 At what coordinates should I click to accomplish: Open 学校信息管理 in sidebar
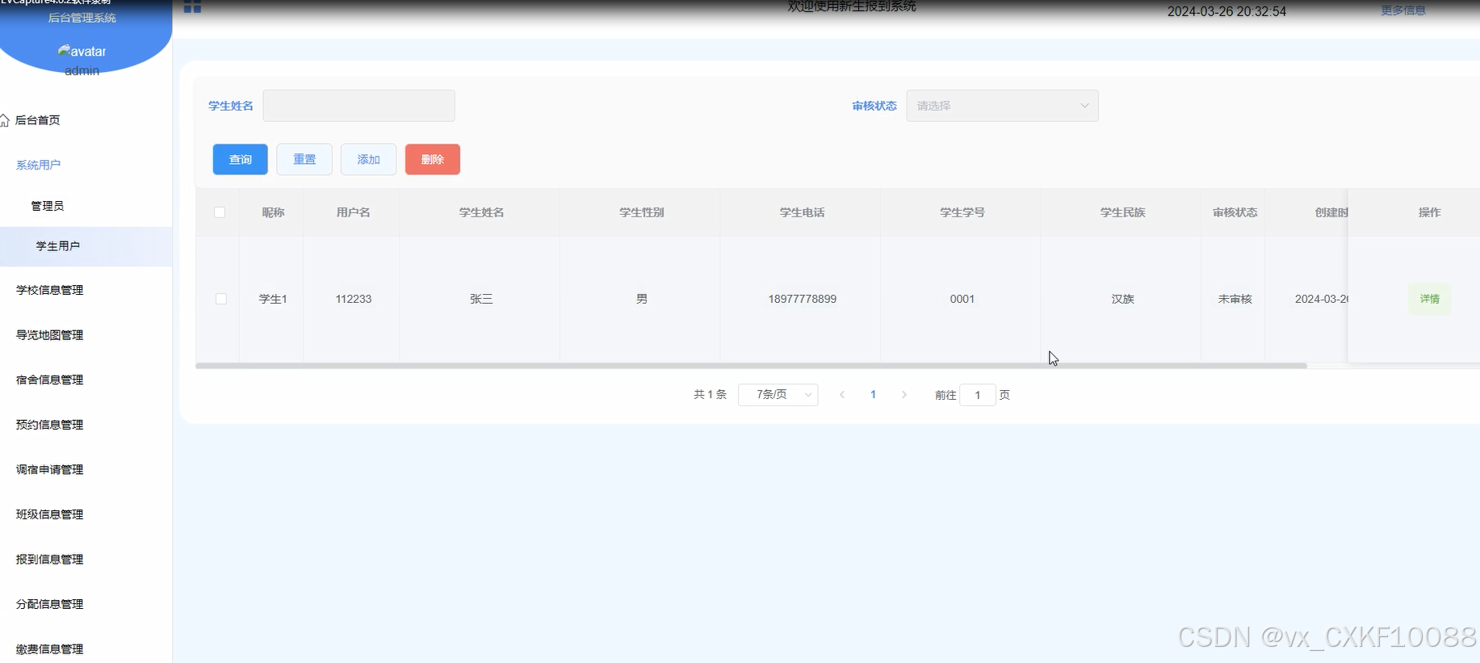pos(50,290)
